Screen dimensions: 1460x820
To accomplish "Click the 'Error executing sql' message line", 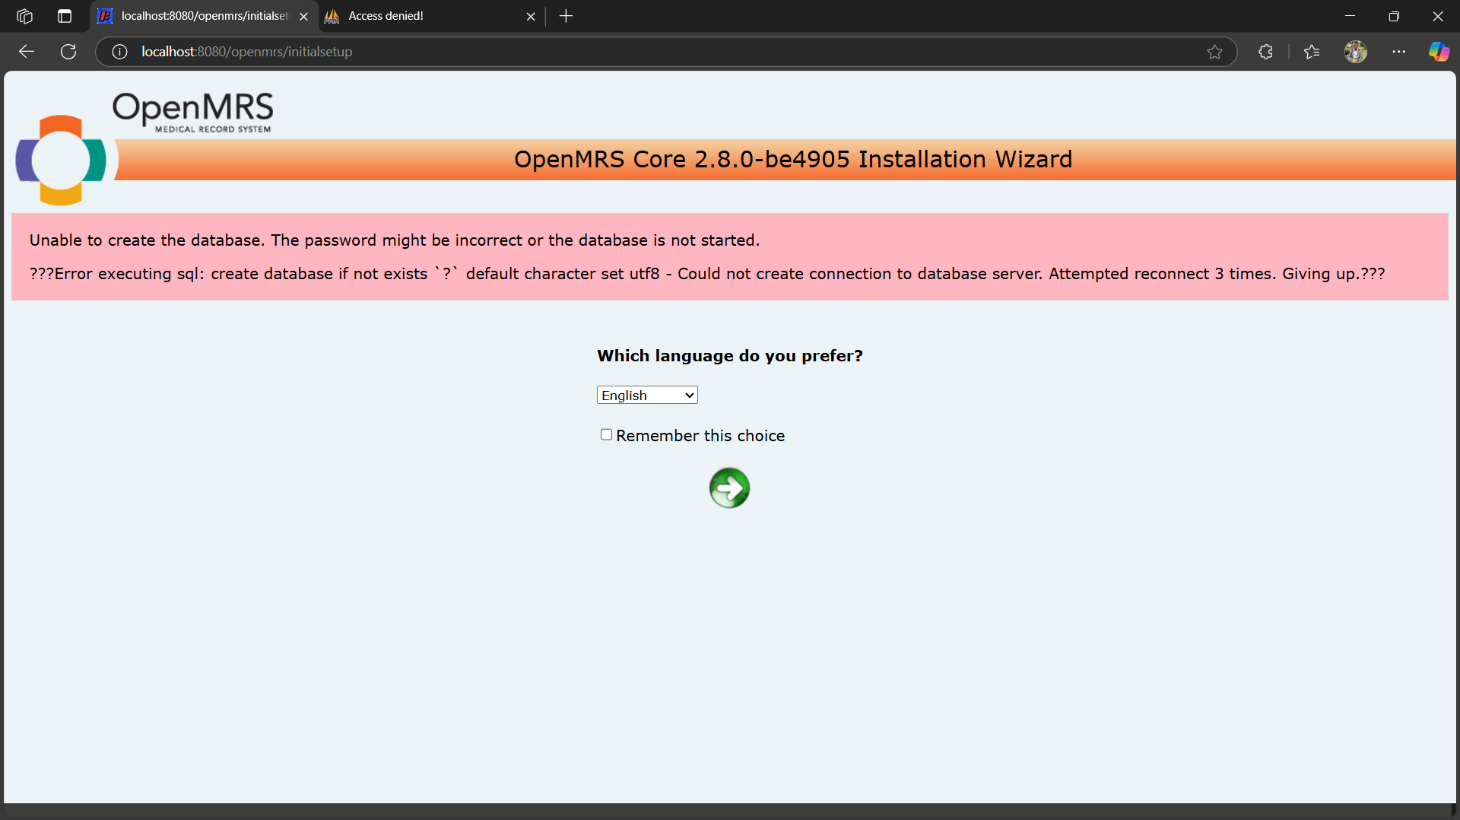I will 707,274.
